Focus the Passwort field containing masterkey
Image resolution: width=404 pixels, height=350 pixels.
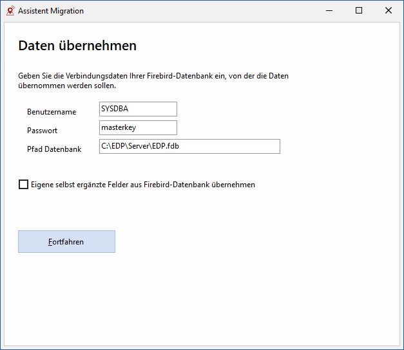(138, 127)
